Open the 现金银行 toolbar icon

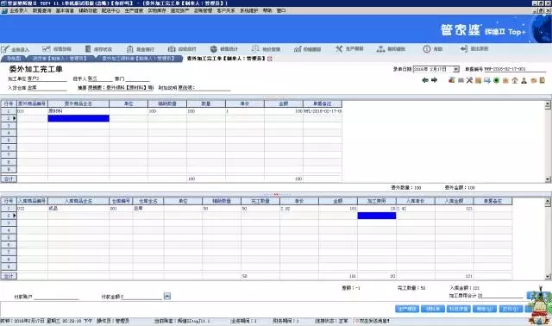point(141,49)
